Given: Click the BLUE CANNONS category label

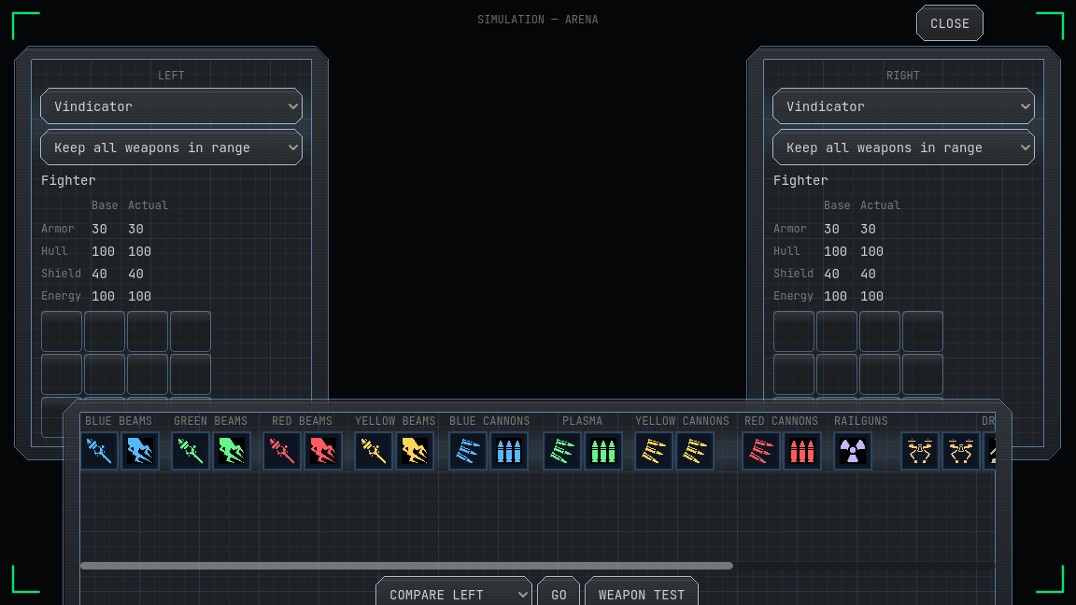Looking at the screenshot, I should pos(489,421).
